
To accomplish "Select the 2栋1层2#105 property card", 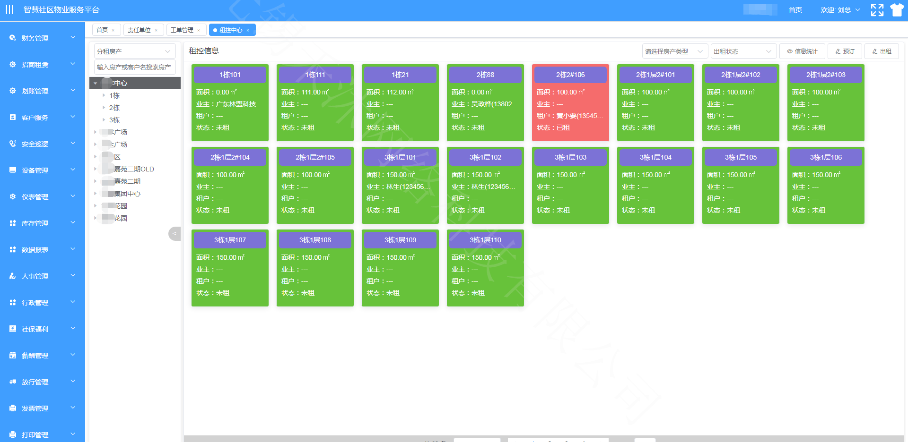I will click(315, 185).
